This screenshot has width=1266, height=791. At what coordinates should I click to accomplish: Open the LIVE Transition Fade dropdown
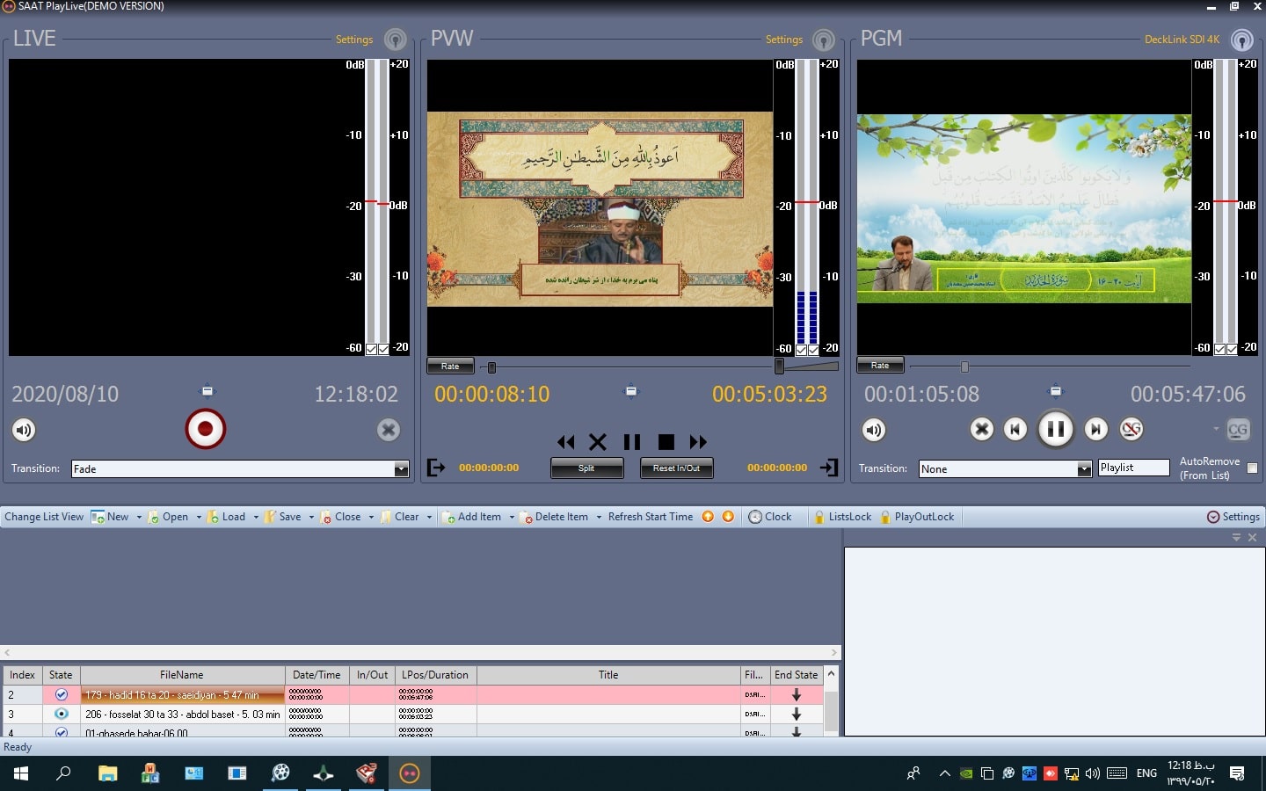(x=401, y=469)
